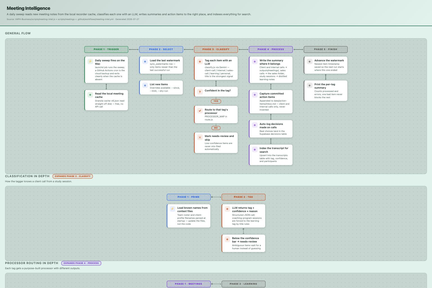Click lightning icon on Load known names card

172,209
